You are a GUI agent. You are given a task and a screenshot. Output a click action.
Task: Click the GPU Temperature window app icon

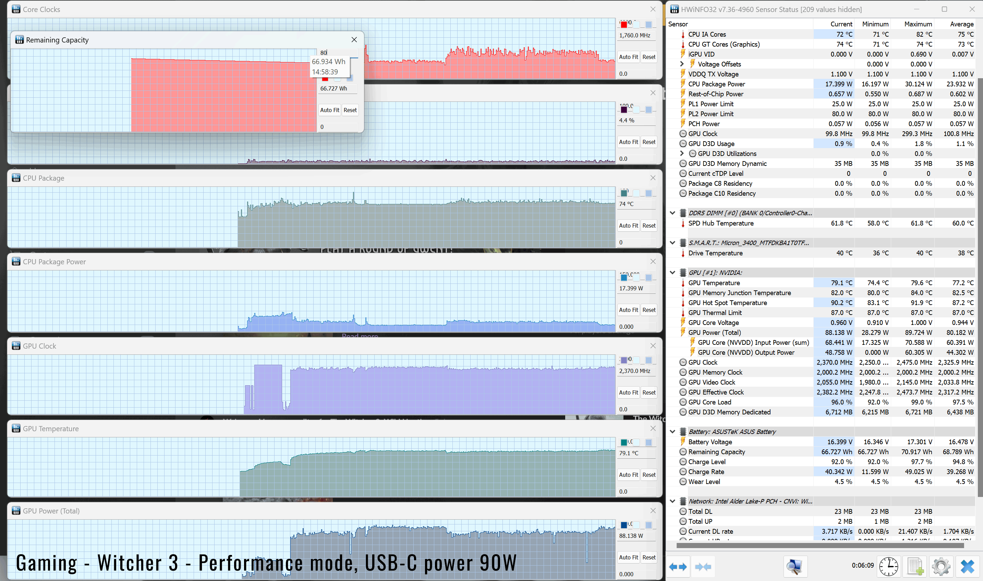(16, 428)
